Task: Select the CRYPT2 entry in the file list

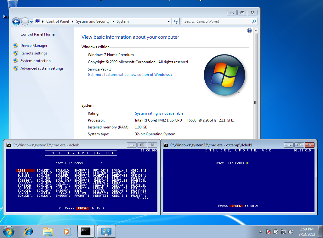Action: click(61, 188)
